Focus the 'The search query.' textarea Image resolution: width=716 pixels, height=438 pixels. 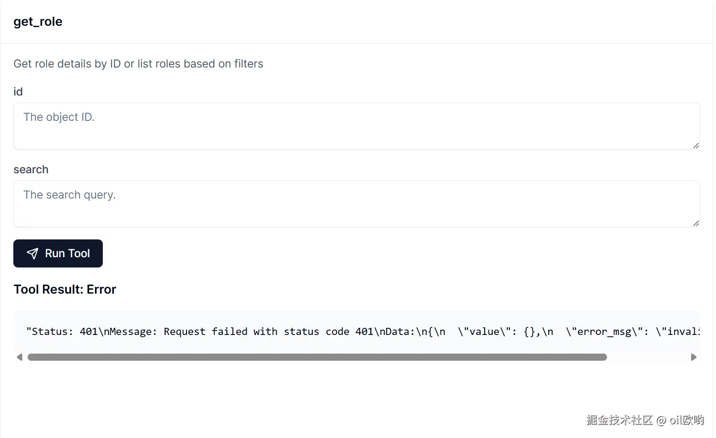click(x=356, y=203)
